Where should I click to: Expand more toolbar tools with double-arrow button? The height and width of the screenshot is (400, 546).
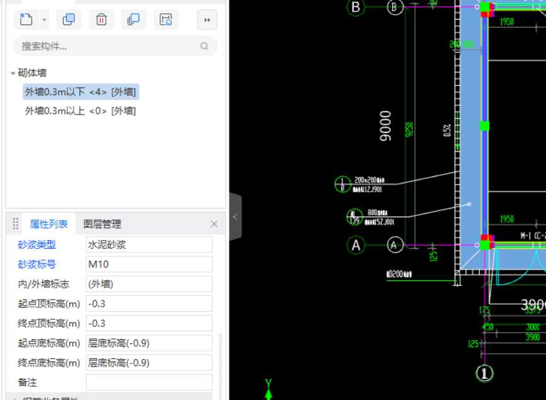click(207, 20)
